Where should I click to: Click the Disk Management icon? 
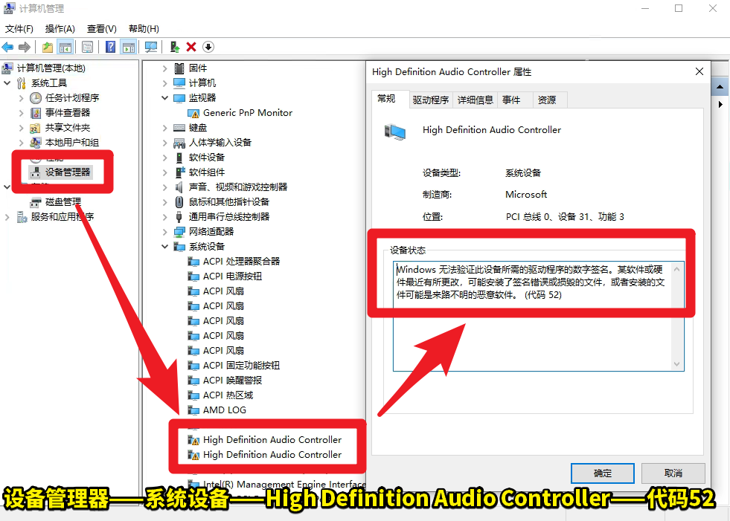coord(36,202)
